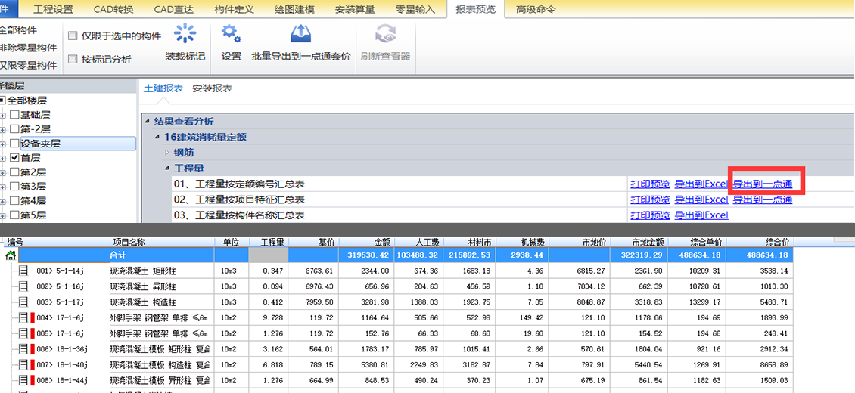Switch to 构件定义 ribbon tab
This screenshot has width=855, height=393.
click(x=233, y=9)
